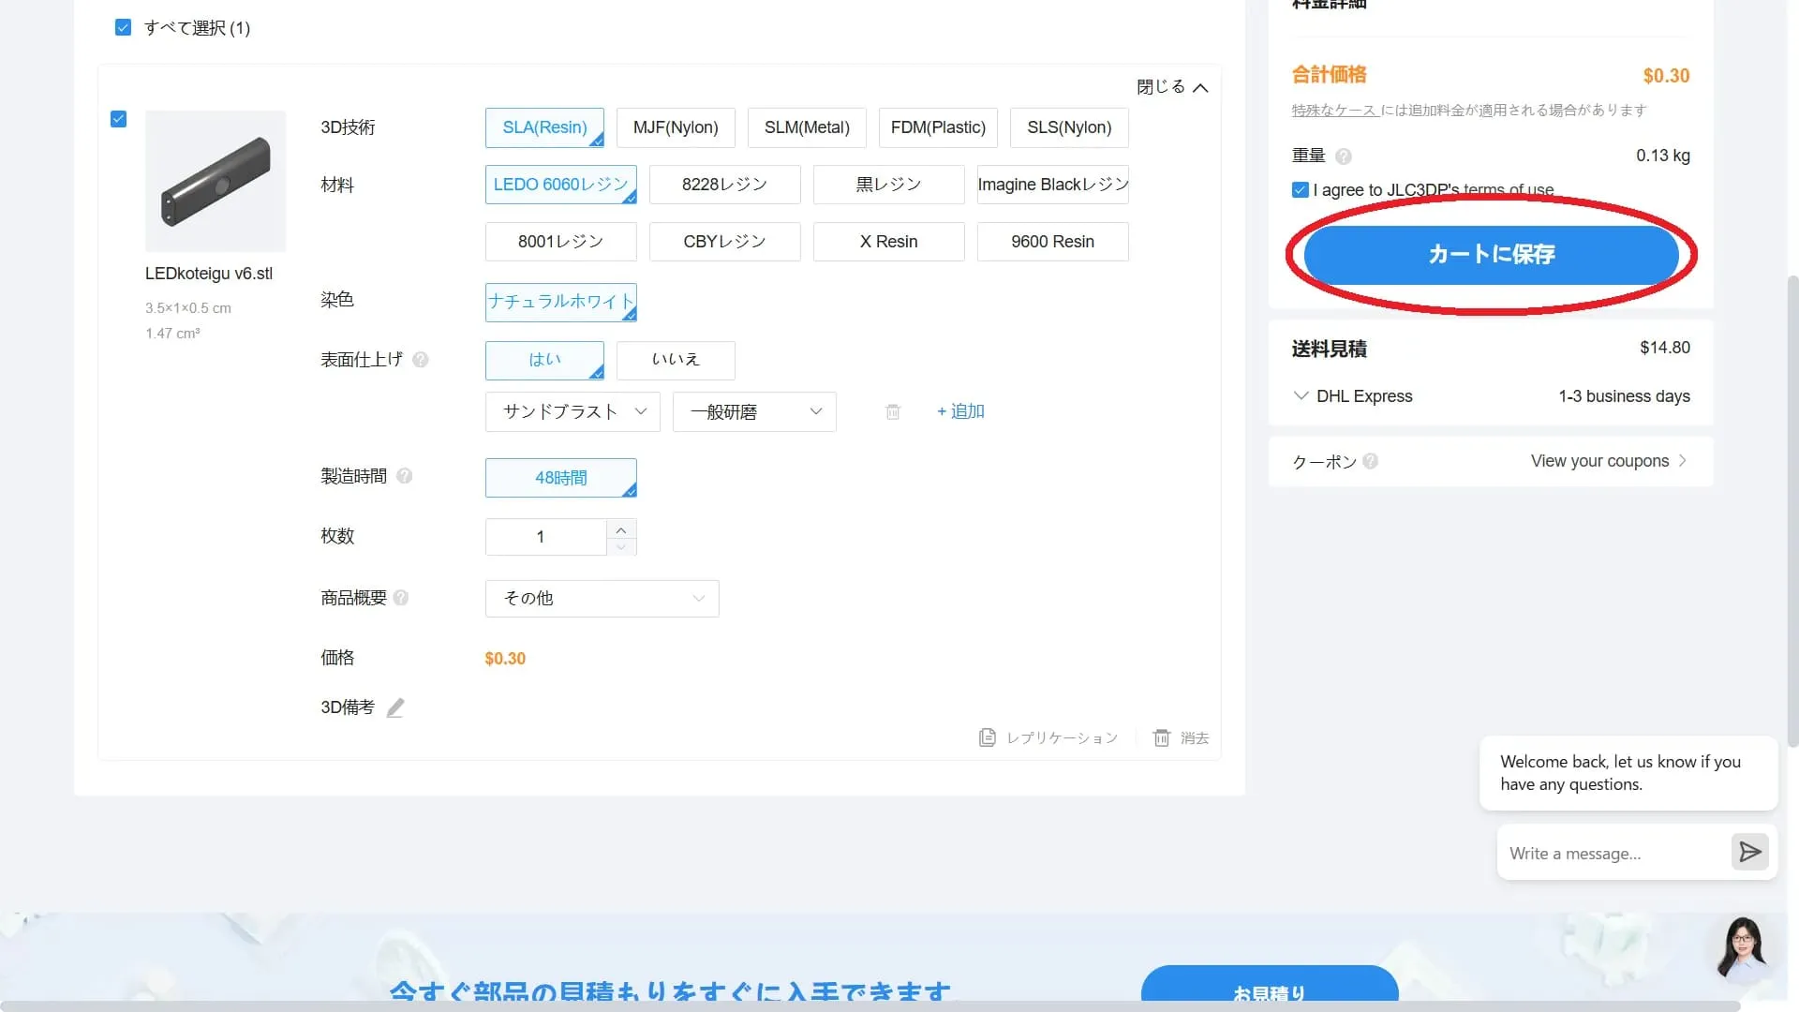Click the pencil icon next to 3D備考
This screenshot has height=1012, width=1799.
pyautogui.click(x=395, y=708)
